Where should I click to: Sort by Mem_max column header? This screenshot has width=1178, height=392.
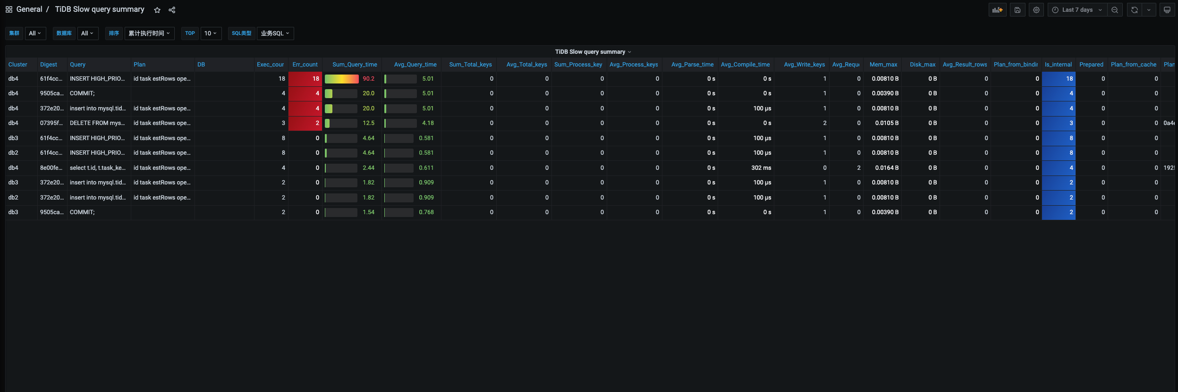[x=883, y=65]
